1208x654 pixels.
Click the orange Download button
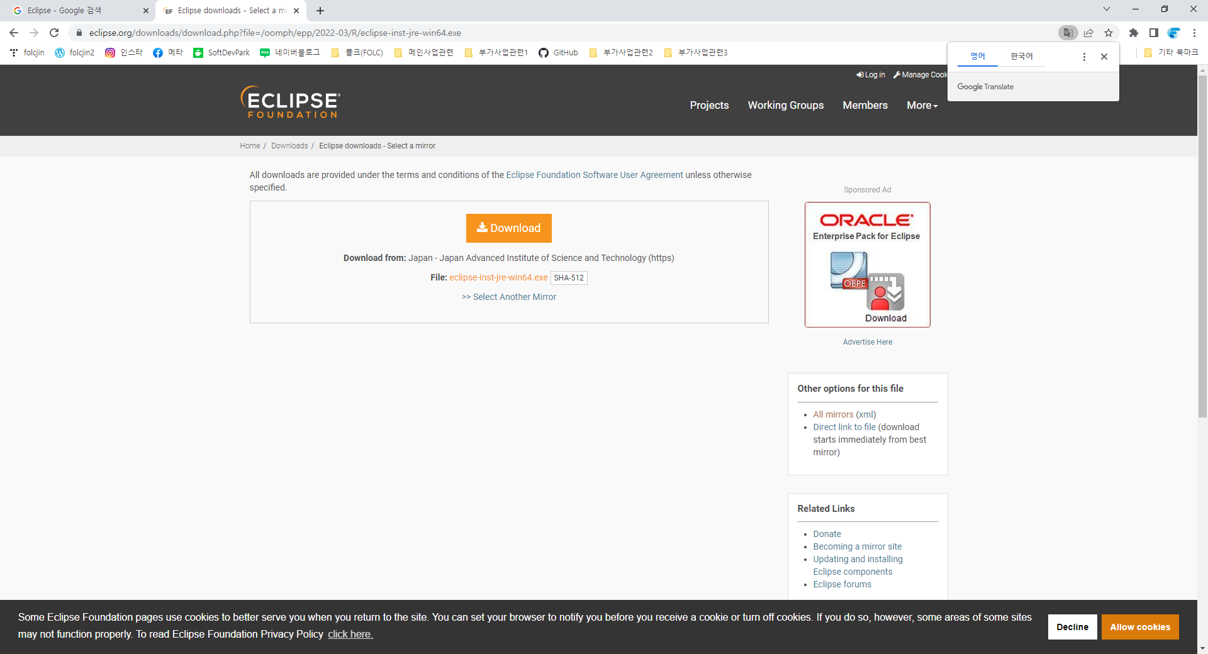(509, 228)
